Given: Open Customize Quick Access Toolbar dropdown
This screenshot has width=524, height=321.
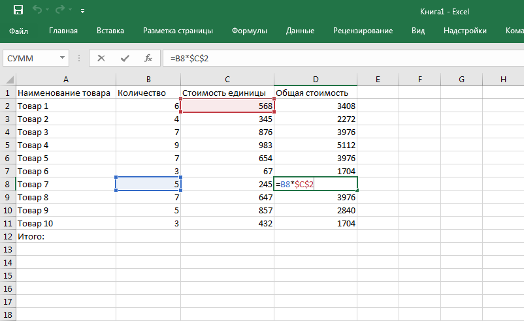Looking at the screenshot, I should (82, 11).
